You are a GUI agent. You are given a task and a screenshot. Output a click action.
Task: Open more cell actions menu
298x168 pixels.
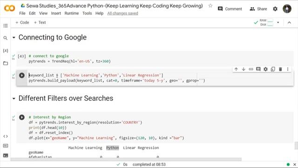(x=288, y=69)
